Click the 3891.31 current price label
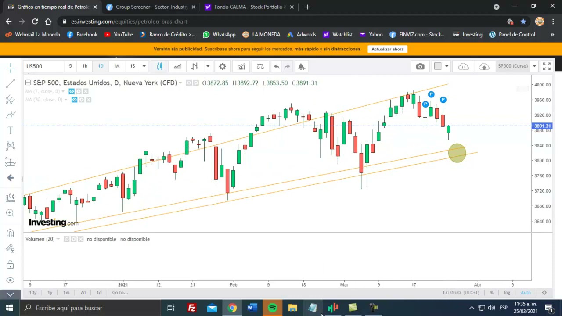This screenshot has width=562, height=316. [x=542, y=126]
